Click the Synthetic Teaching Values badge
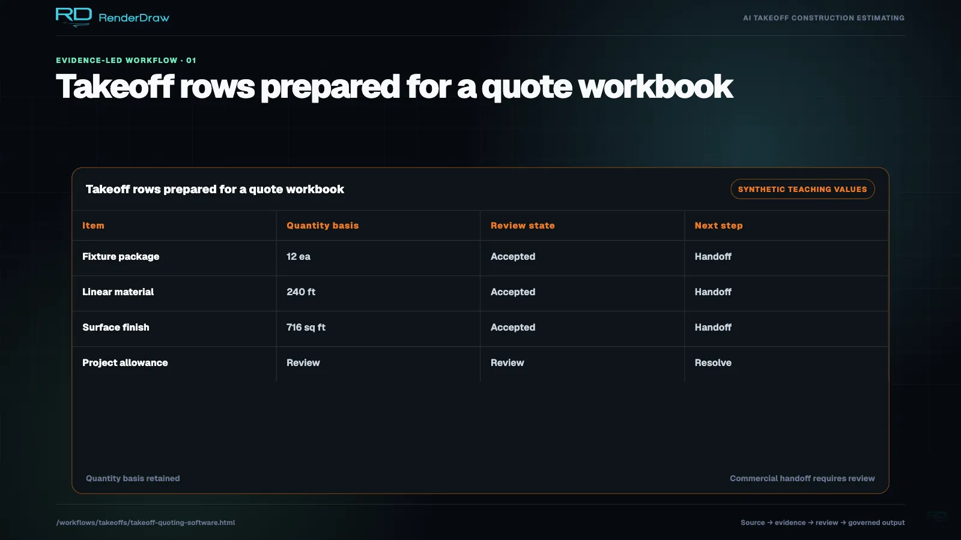Screen dimensions: 961x540 point(802,189)
